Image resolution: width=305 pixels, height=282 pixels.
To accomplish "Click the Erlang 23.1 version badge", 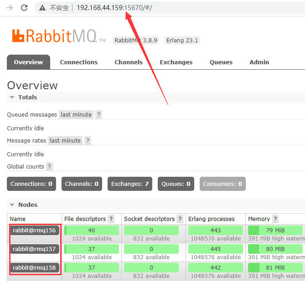I will click(x=182, y=41).
